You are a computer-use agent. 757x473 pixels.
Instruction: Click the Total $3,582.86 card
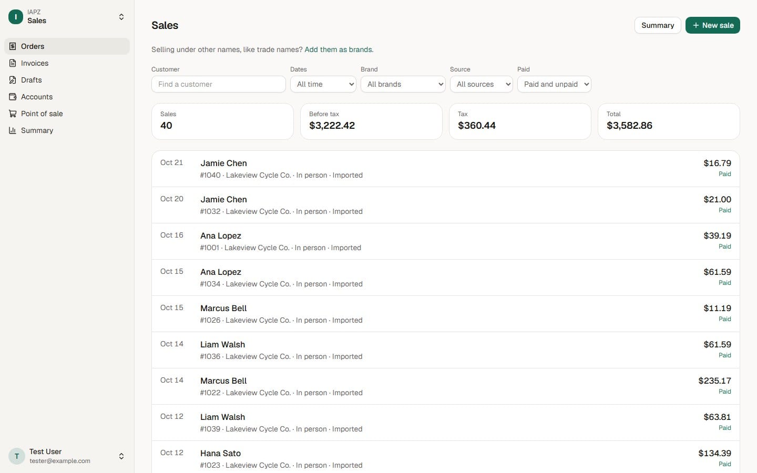coord(669,121)
